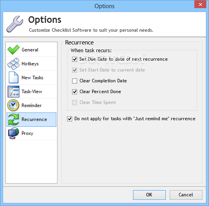209x206 pixels.
Task: Uncheck Set Due Date to next recurrence
Action: pos(74,59)
